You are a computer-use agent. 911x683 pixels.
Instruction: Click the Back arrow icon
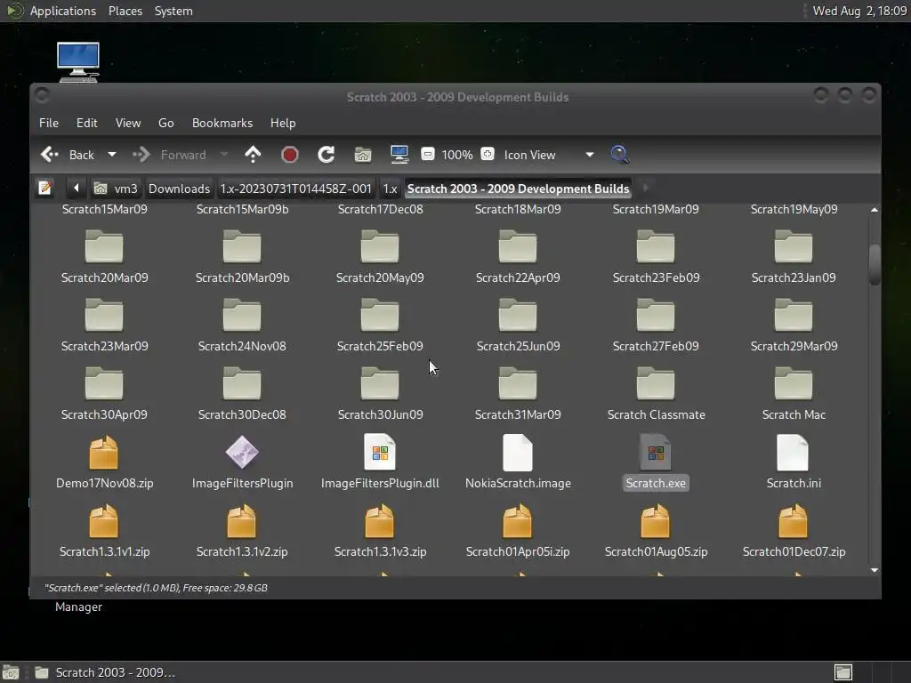click(50, 155)
